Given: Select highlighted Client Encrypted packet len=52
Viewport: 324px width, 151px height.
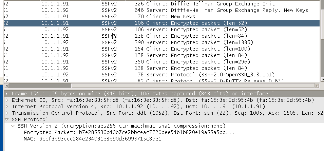Looking at the screenshot, I should pos(162,23).
